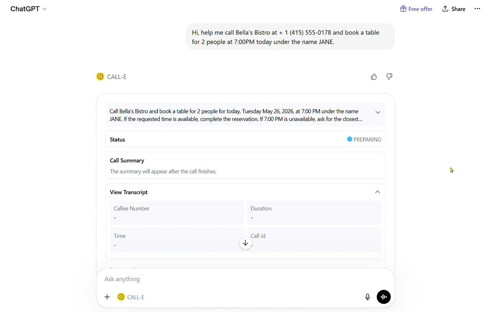
Task: Click the plus attachment icon
Action: click(x=107, y=297)
